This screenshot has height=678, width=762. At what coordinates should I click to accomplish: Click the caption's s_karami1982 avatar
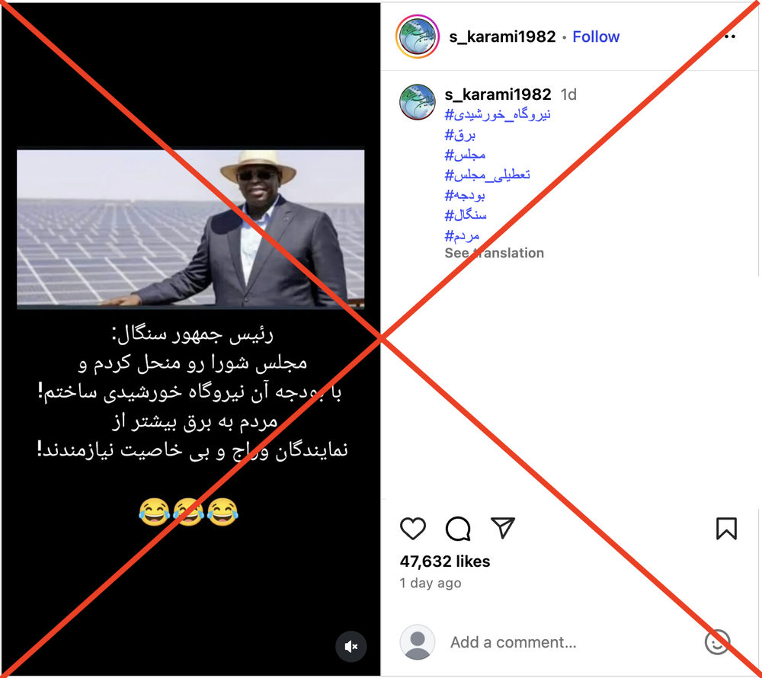(417, 102)
